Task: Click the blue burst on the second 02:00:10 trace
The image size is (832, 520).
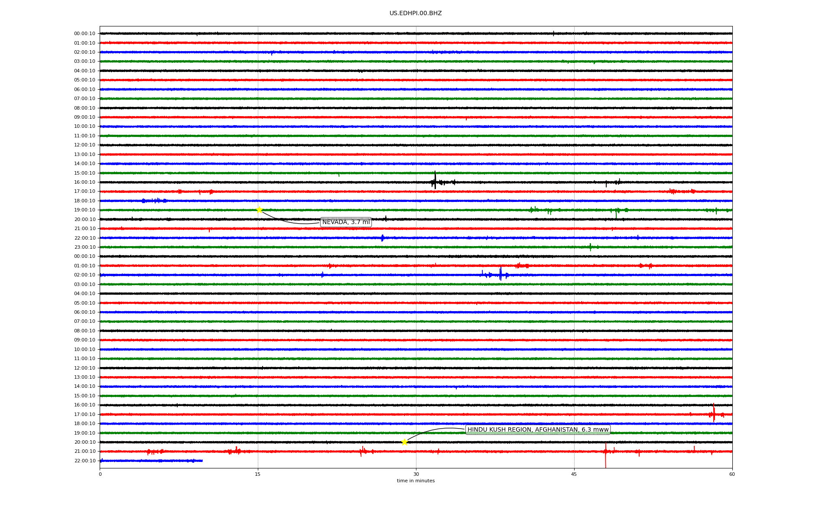Action: click(500, 274)
